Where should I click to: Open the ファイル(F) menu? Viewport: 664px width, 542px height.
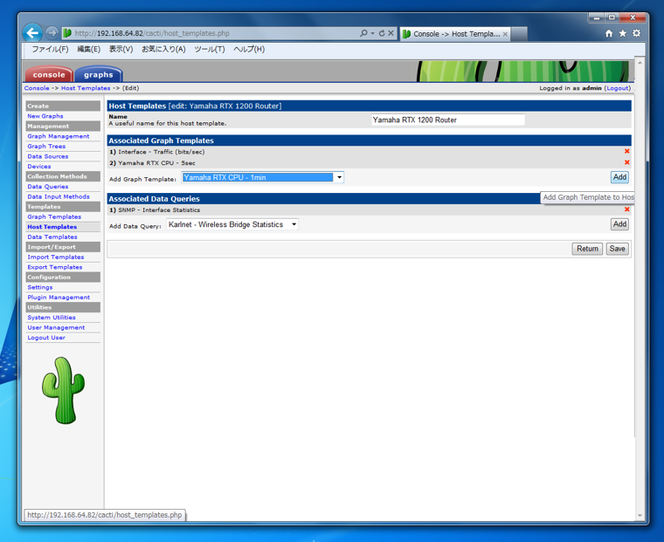click(x=50, y=49)
